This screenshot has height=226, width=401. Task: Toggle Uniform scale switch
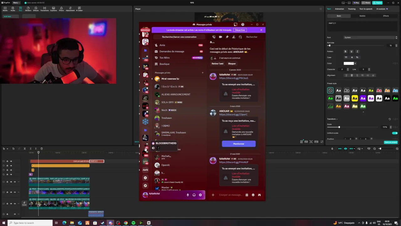(395, 133)
